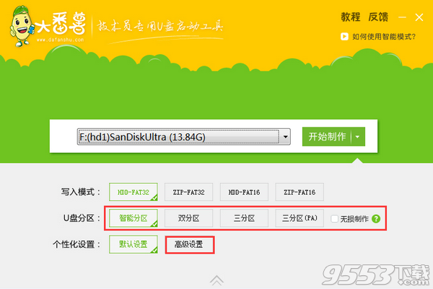This screenshot has width=433, height=289.
Task: Open 高级设置 advanced settings
Action: tap(189, 244)
